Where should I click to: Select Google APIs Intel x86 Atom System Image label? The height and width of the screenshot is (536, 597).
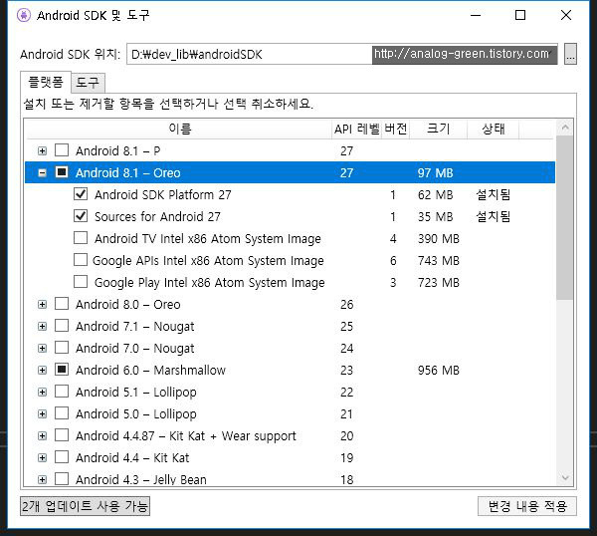point(208,261)
